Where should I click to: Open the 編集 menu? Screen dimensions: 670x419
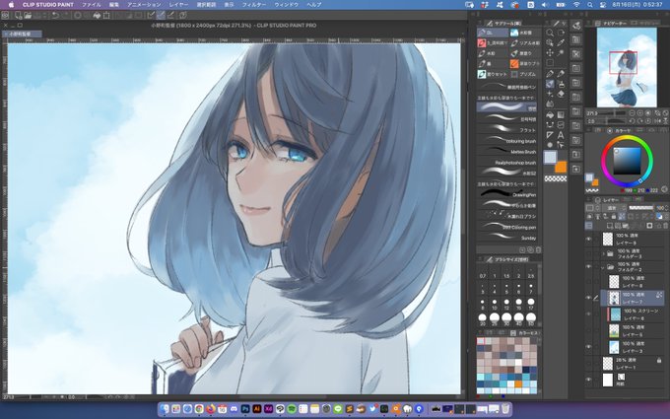pos(114,5)
